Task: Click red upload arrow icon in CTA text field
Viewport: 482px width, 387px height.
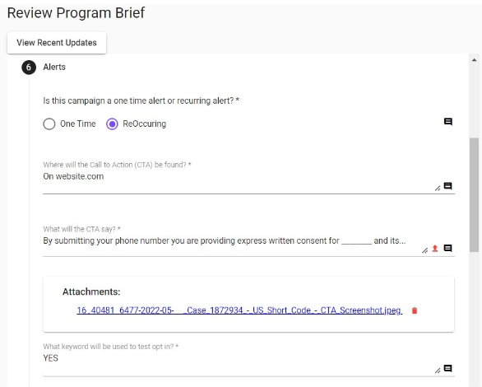Action: 435,249
